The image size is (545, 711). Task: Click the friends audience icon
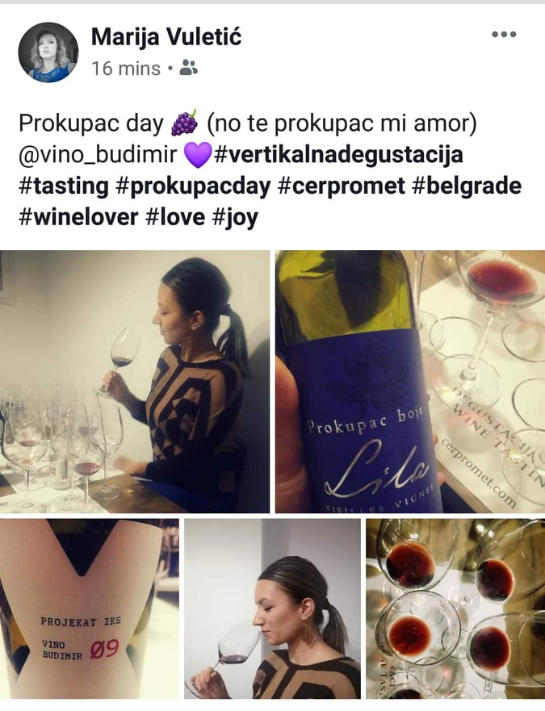(x=189, y=68)
